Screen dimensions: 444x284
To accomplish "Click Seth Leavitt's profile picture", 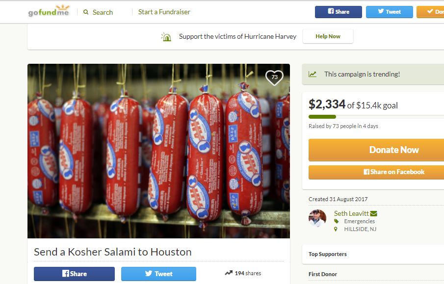I will coord(317,219).
